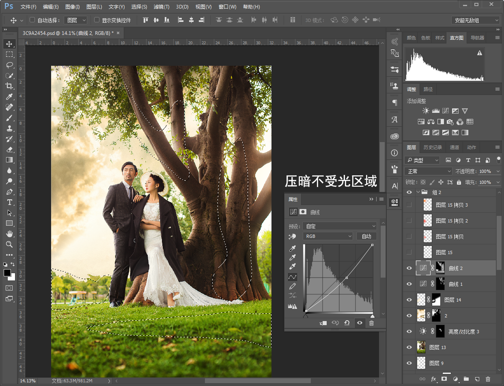The image size is (504, 386).
Task: Delete layer using trash icon
Action: [488, 379]
